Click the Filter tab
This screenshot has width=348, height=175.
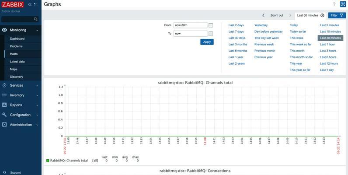[x=337, y=15]
